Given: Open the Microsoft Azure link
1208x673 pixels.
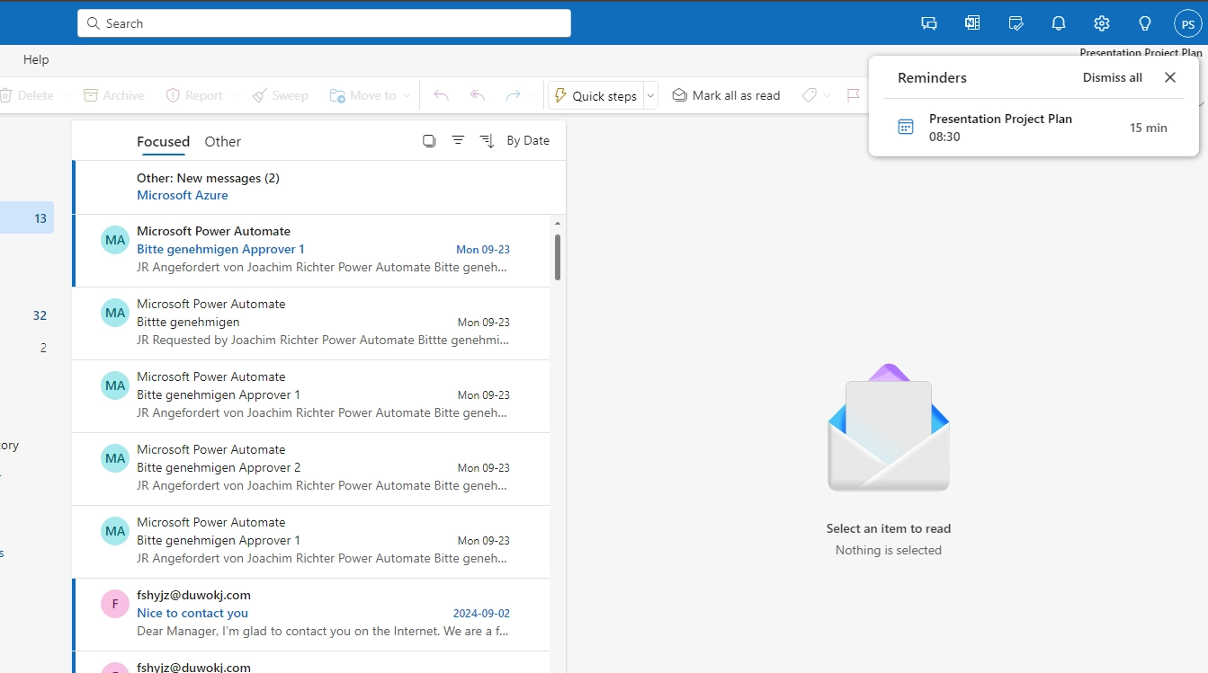Looking at the screenshot, I should click(182, 195).
